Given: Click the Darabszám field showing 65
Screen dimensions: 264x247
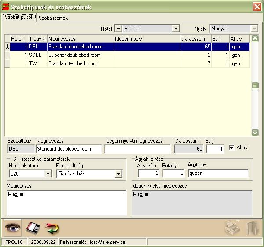Looking at the screenshot, I should pyautogui.click(x=189, y=149).
